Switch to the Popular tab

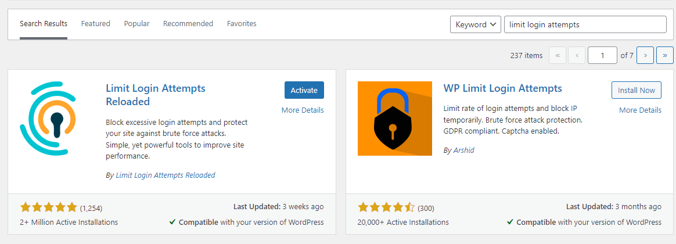[136, 24]
